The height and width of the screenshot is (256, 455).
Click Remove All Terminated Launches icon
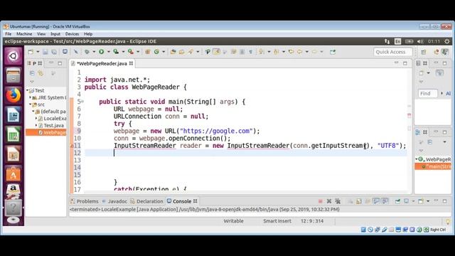(x=338, y=201)
